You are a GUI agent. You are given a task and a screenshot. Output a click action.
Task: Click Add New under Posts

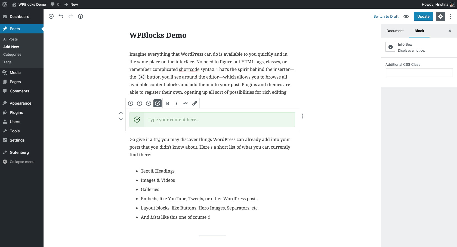[11, 47]
